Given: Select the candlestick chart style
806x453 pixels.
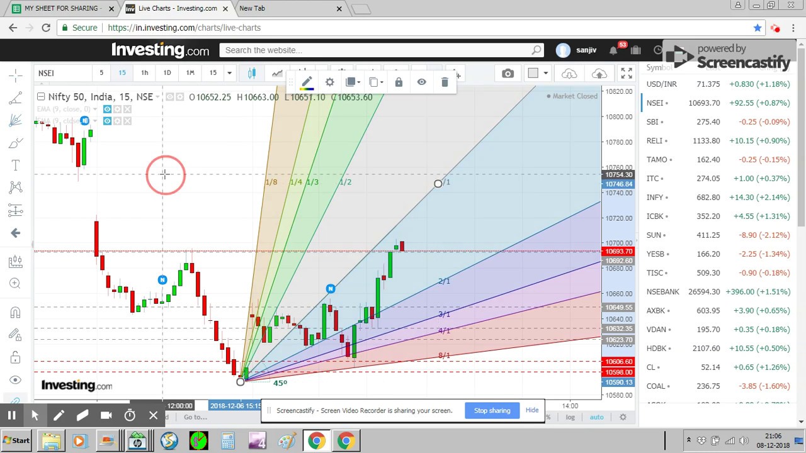Looking at the screenshot, I should click(x=252, y=73).
